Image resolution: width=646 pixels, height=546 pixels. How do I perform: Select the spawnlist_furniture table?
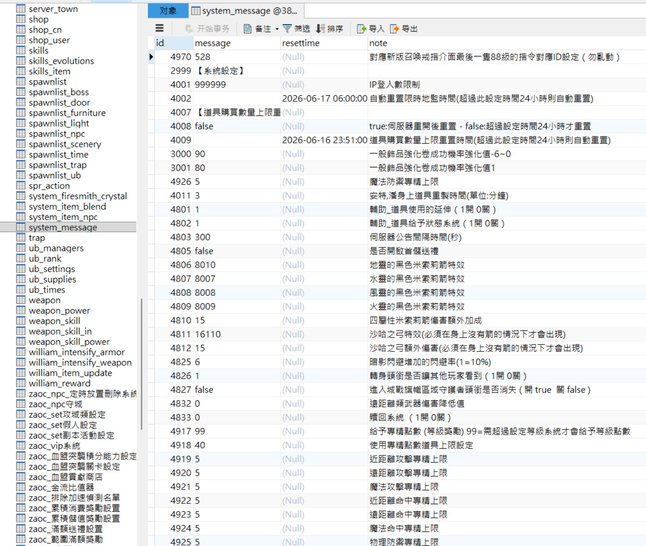pyautogui.click(x=67, y=113)
